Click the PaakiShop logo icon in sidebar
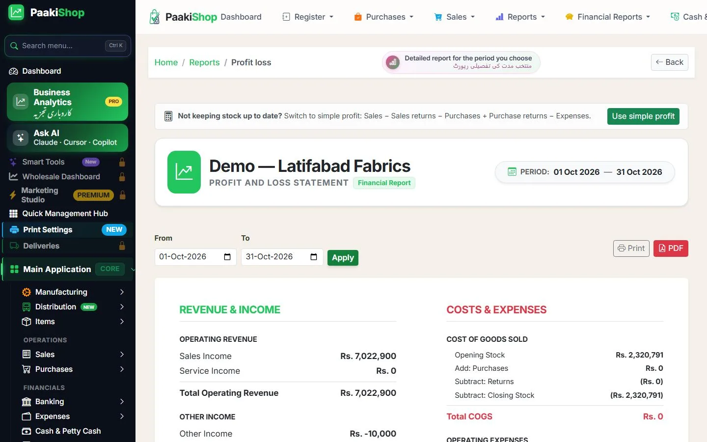Viewport: 707px width, 442px height. pyautogui.click(x=16, y=12)
